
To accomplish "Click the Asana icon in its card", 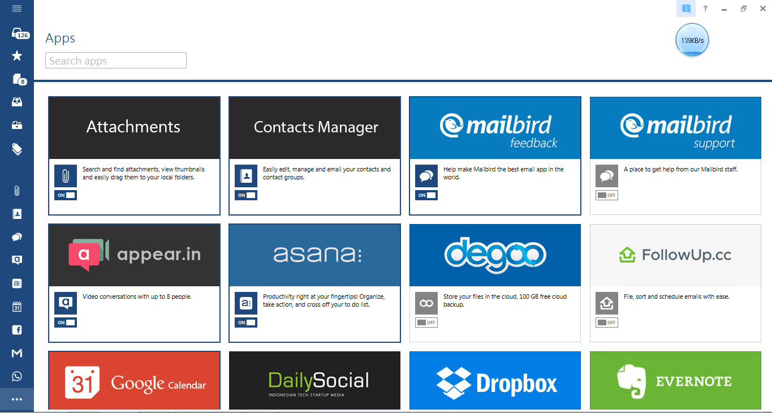I will point(246,303).
